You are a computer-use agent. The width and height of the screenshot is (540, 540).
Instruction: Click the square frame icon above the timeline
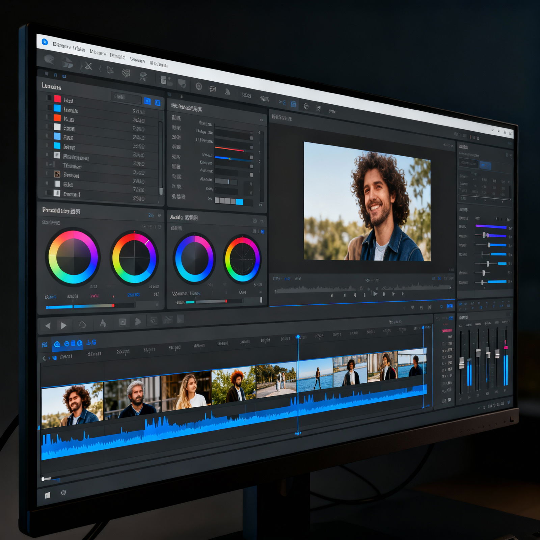[123, 322]
